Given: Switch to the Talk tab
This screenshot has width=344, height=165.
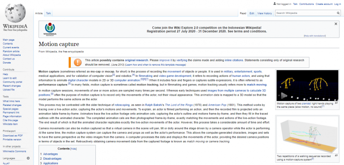Looking at the screenshot, I should coord(48,13).
